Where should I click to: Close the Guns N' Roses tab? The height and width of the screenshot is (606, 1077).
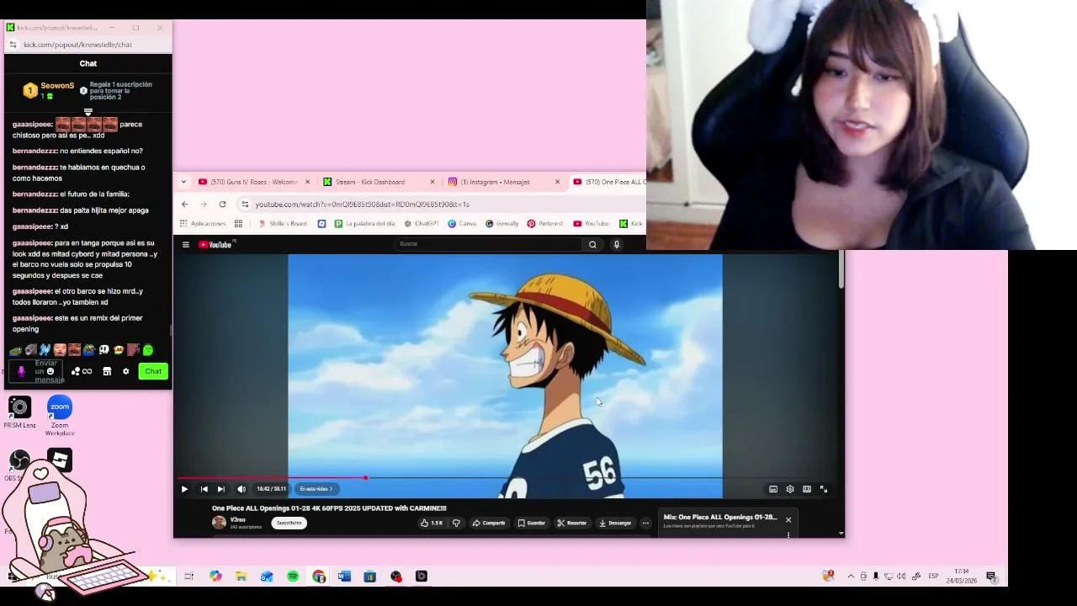(307, 182)
